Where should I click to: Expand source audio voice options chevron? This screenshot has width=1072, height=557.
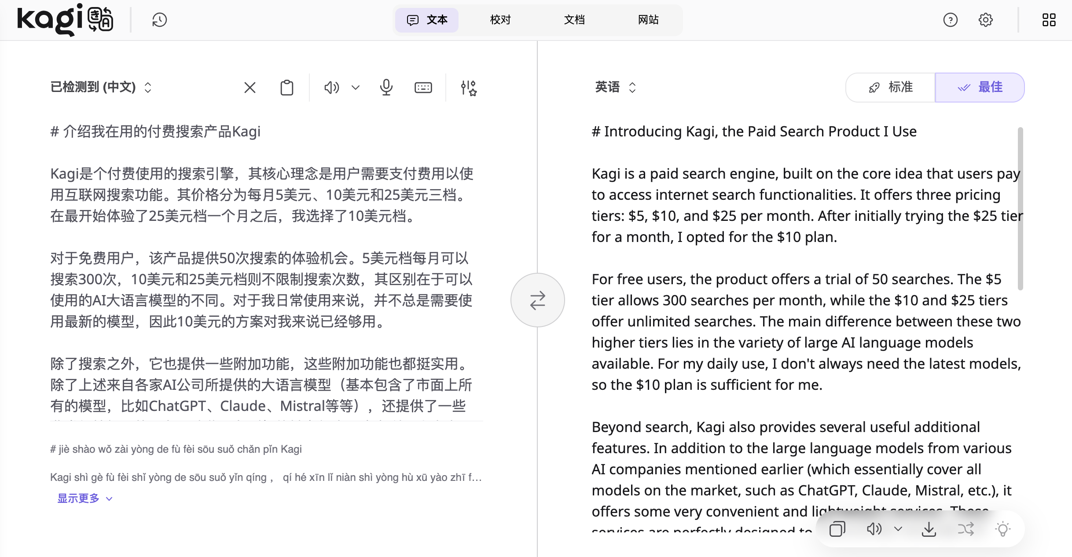click(x=356, y=88)
